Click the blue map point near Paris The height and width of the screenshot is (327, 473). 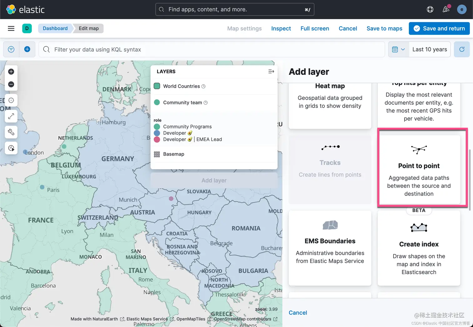click(x=42, y=187)
